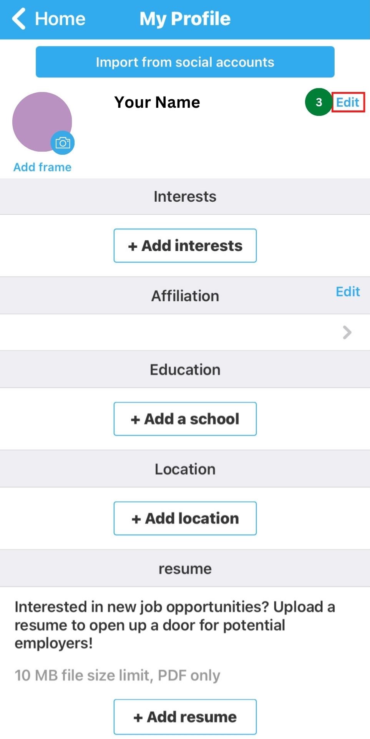Viewport: 370px width, 739px height.
Task: Click the Add frame link
Action: click(42, 167)
